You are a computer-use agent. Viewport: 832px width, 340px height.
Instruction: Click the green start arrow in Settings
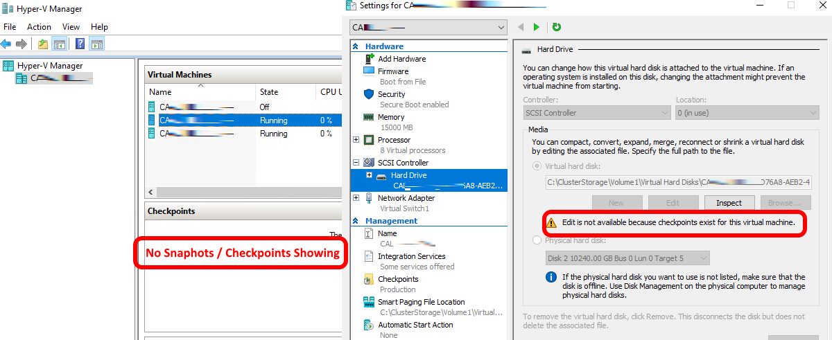click(536, 27)
